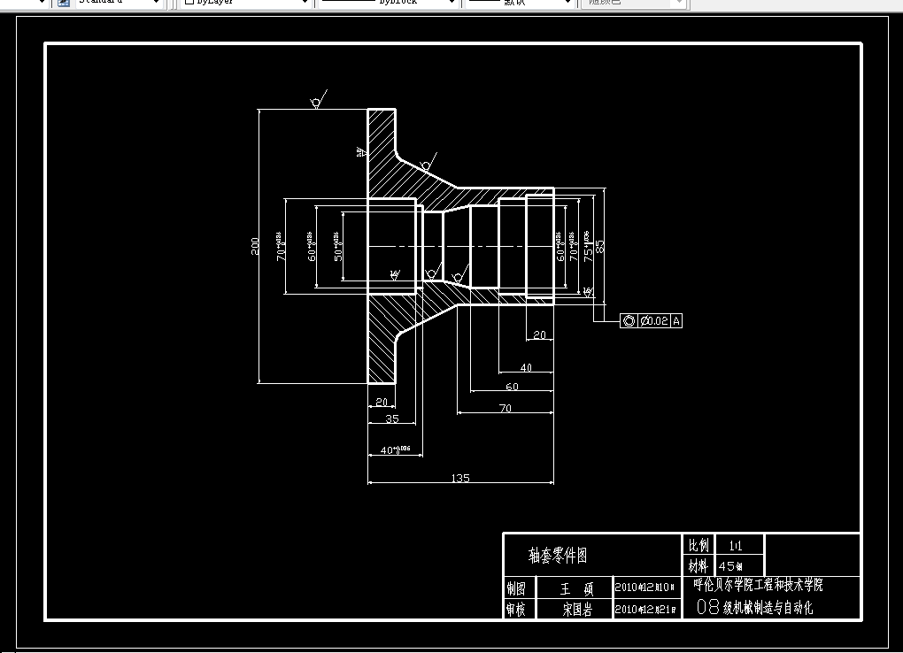Select the 40 toleranced length dimension
903x653 pixels.
[395, 449]
